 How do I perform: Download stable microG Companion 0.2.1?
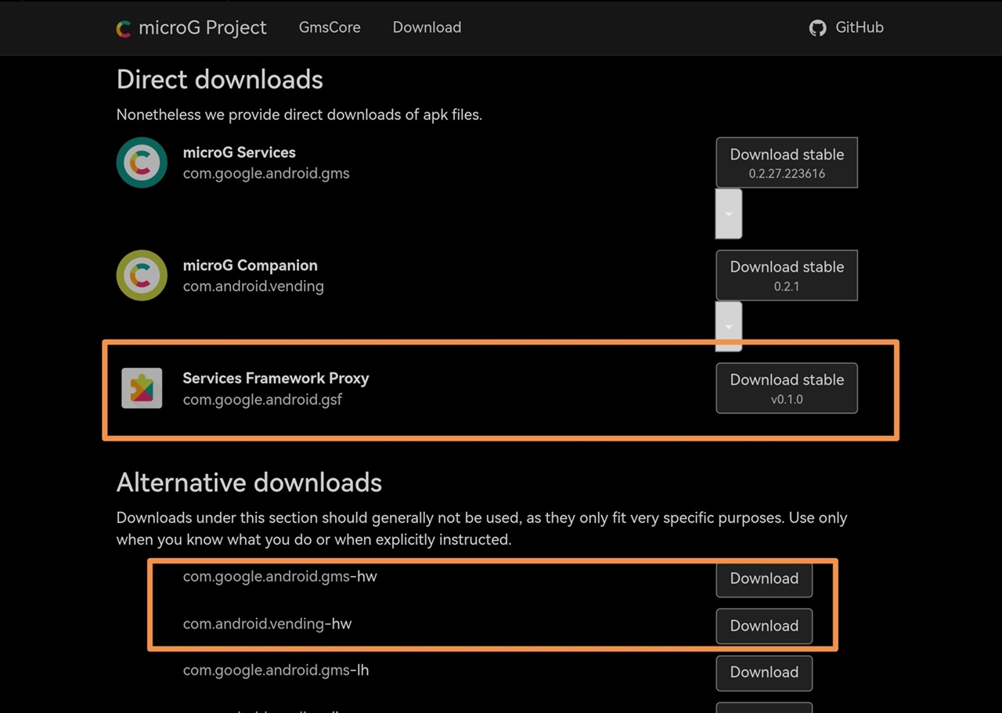787,275
